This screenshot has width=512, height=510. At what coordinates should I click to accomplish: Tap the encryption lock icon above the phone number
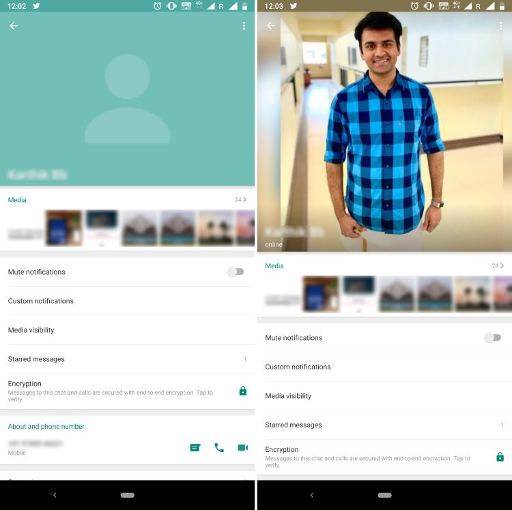[x=242, y=391]
